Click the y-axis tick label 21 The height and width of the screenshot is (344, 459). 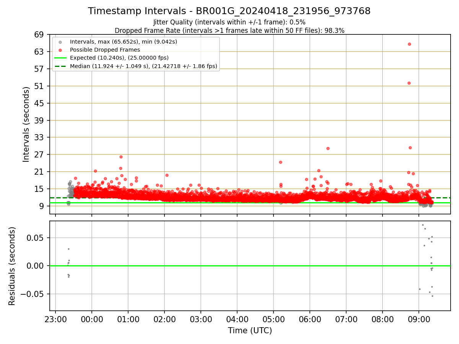point(39,172)
